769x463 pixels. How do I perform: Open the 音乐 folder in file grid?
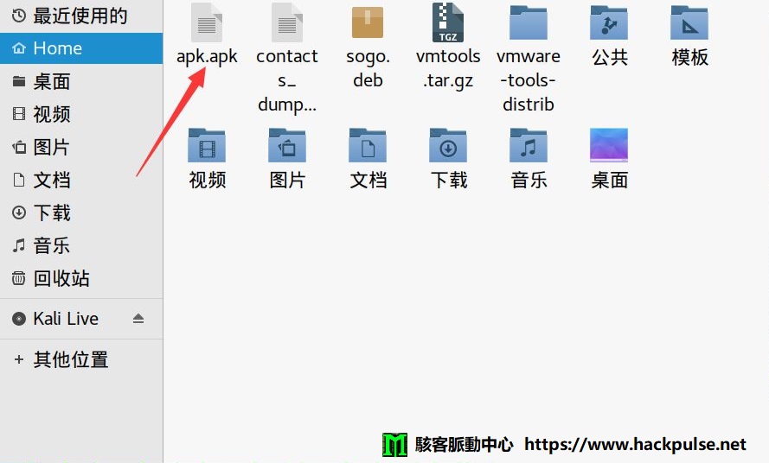(x=528, y=146)
